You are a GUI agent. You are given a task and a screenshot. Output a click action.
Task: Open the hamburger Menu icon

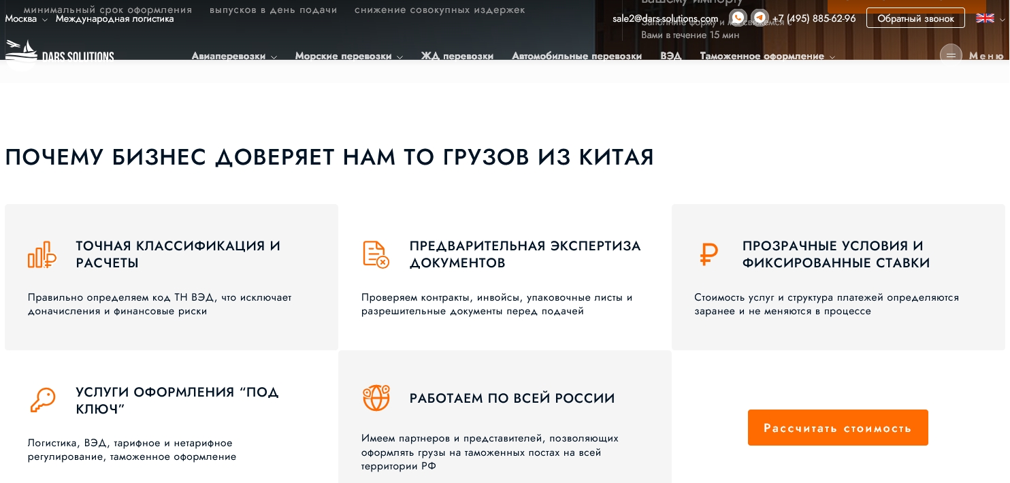[x=951, y=55]
